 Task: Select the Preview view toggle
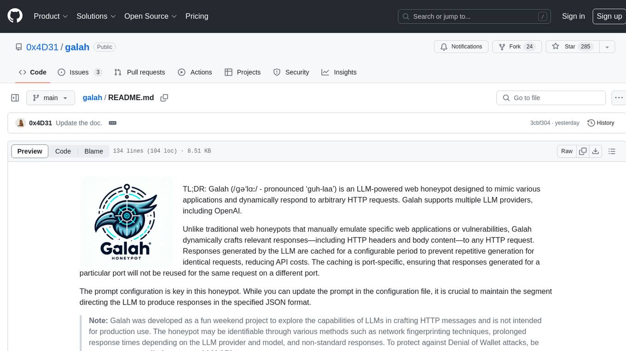(30, 151)
